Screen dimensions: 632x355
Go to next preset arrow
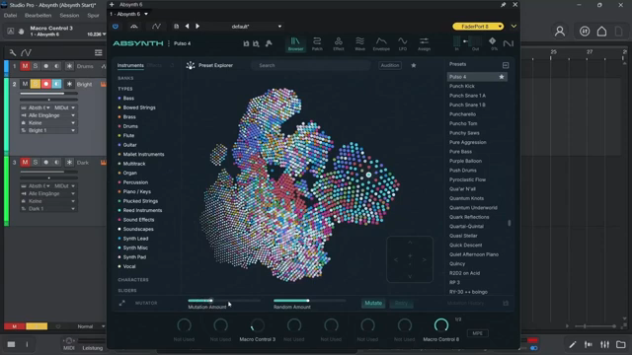click(x=197, y=27)
